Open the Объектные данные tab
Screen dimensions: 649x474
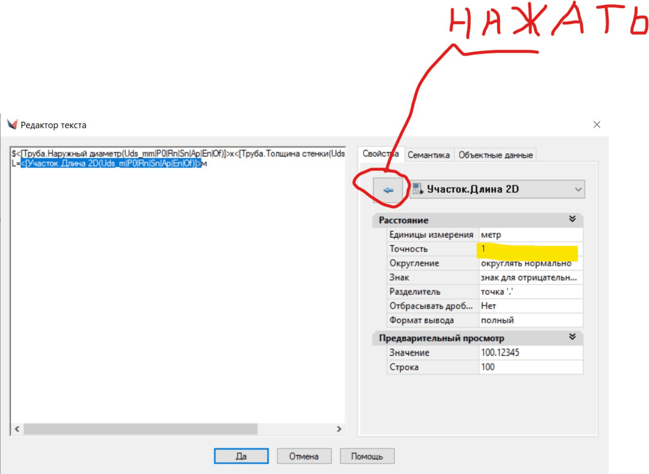495,155
